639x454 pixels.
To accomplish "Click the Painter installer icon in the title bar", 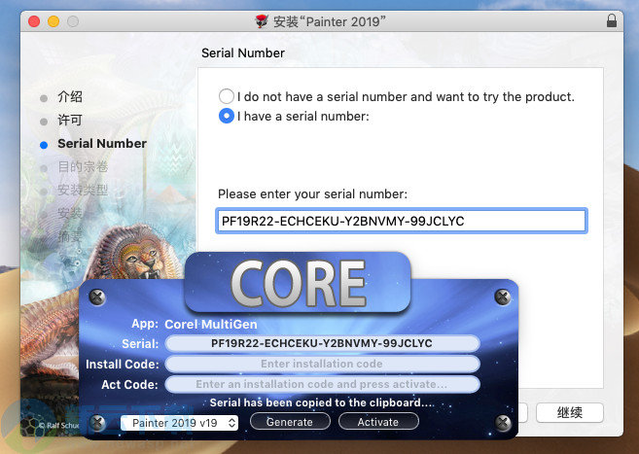I will [262, 21].
